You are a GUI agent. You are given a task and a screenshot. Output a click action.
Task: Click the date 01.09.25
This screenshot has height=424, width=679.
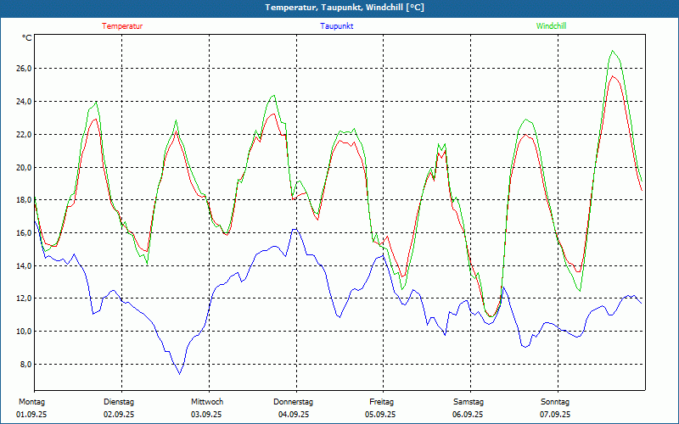(31, 415)
